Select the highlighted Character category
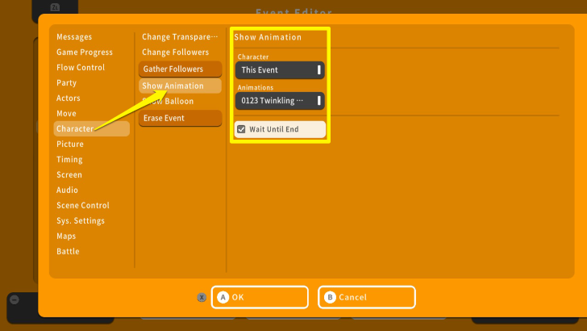The height and width of the screenshot is (331, 587). coord(92,128)
